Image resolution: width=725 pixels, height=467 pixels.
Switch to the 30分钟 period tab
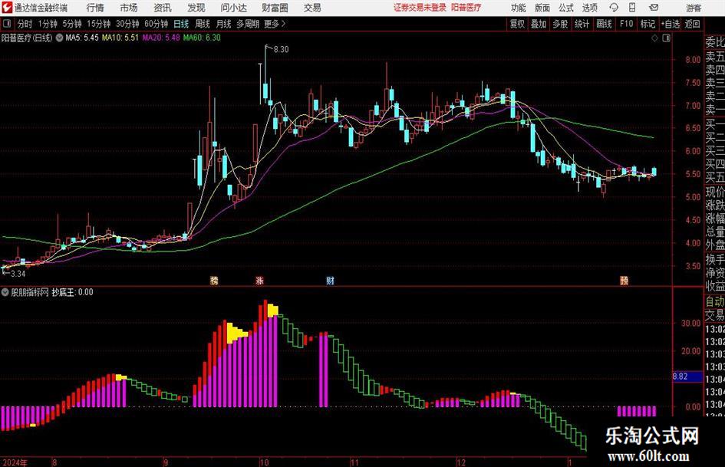[x=127, y=24]
